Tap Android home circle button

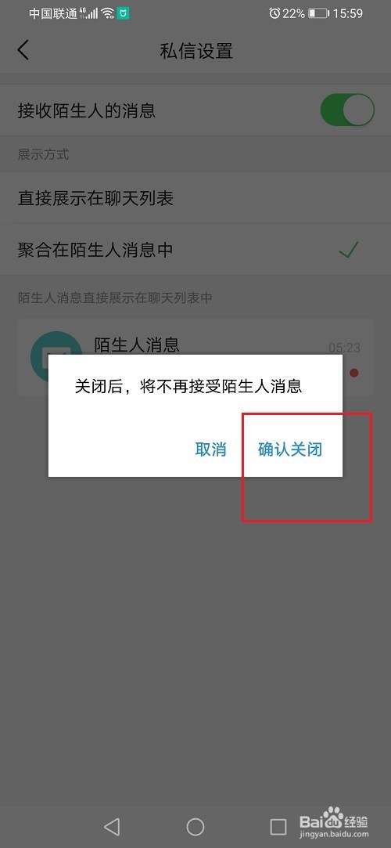pos(195,826)
